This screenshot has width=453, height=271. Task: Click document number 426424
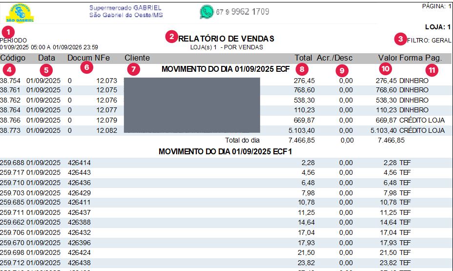pyautogui.click(x=79, y=252)
